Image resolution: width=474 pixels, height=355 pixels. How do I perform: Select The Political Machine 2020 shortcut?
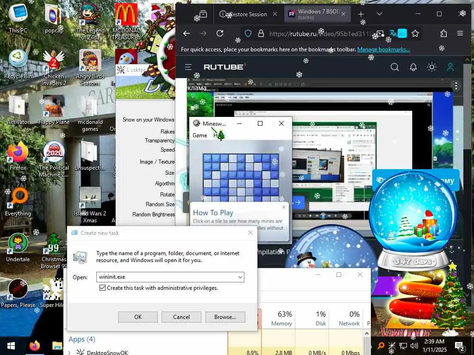tap(54, 159)
